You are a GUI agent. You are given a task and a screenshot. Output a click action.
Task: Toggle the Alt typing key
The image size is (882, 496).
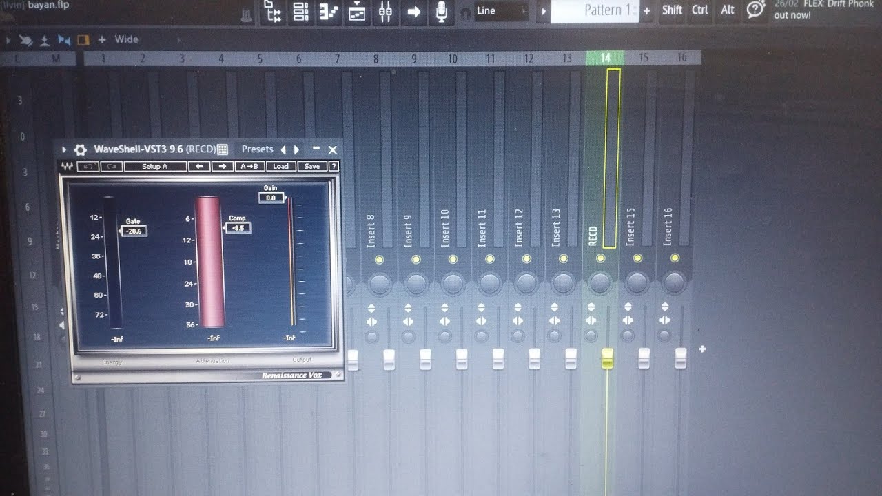(x=728, y=10)
